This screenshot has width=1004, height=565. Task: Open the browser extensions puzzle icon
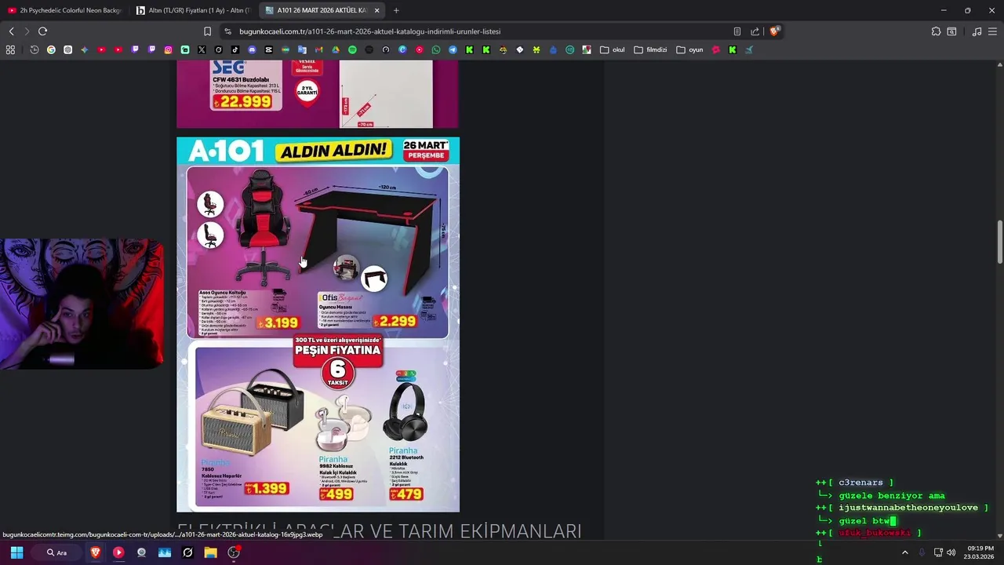point(936,31)
